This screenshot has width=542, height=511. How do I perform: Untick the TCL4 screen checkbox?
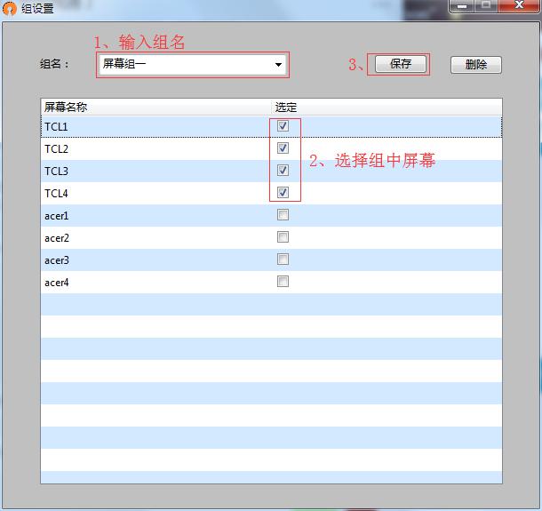click(x=283, y=193)
